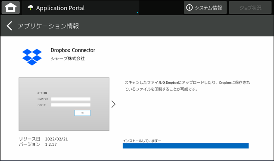Click the Dropbox Connector app title
This screenshot has width=274, height=161.
[73, 50]
